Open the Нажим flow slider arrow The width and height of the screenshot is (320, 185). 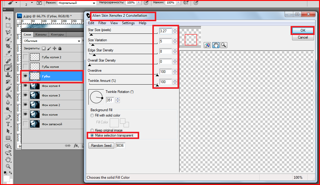[x=178, y=3]
